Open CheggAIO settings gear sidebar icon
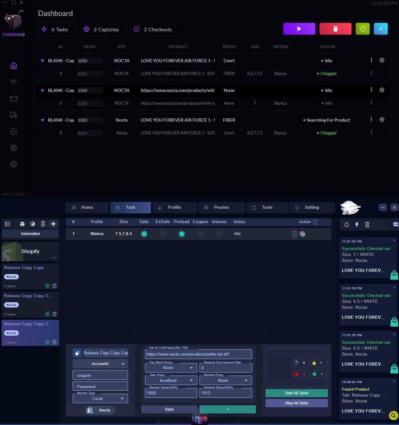The height and width of the screenshot is (425, 399). coord(13,164)
